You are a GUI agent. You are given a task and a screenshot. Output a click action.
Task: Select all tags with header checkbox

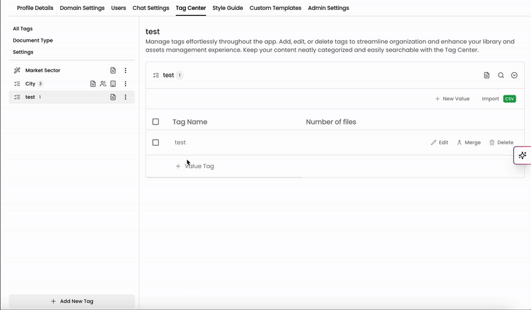pos(155,122)
